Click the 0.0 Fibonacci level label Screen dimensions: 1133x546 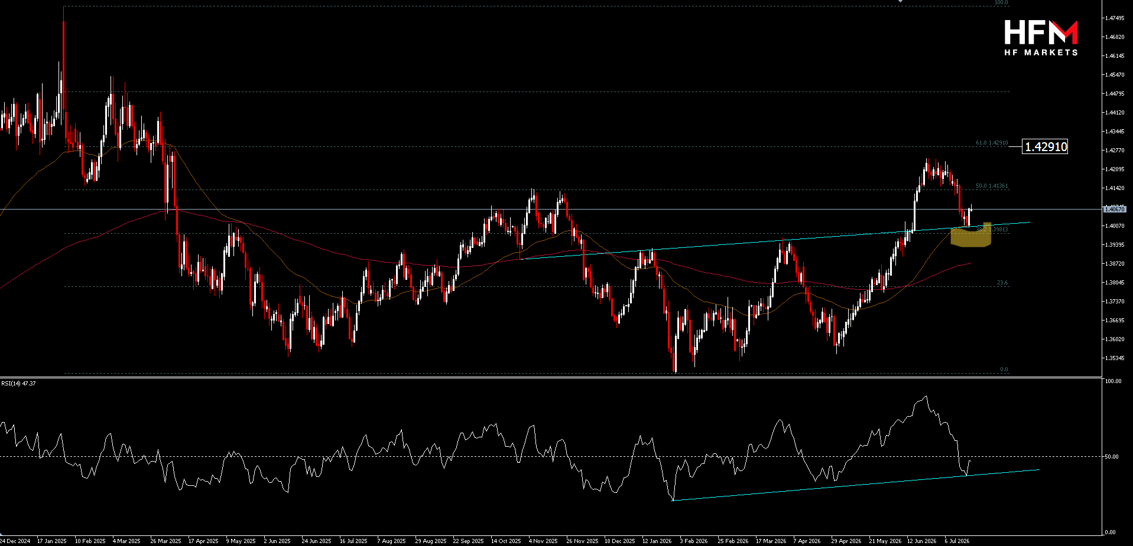click(1004, 370)
